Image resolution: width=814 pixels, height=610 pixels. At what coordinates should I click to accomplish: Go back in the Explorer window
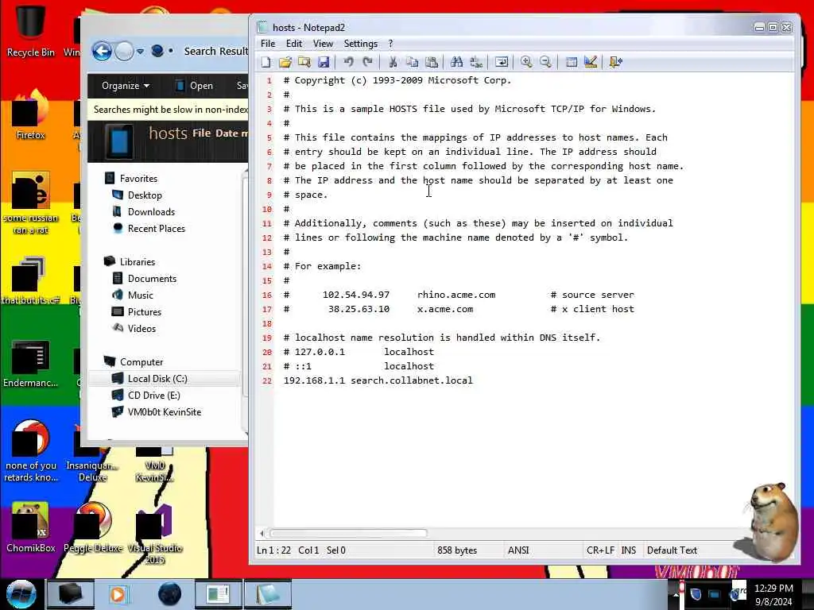102,52
